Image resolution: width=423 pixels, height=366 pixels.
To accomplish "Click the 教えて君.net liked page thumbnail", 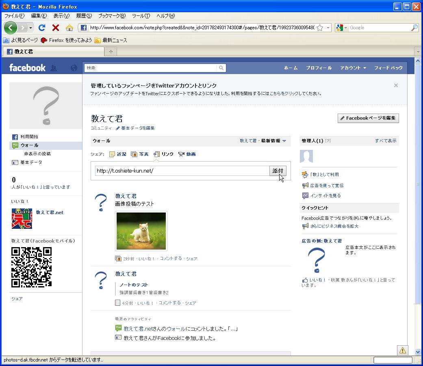I will tap(22, 218).
